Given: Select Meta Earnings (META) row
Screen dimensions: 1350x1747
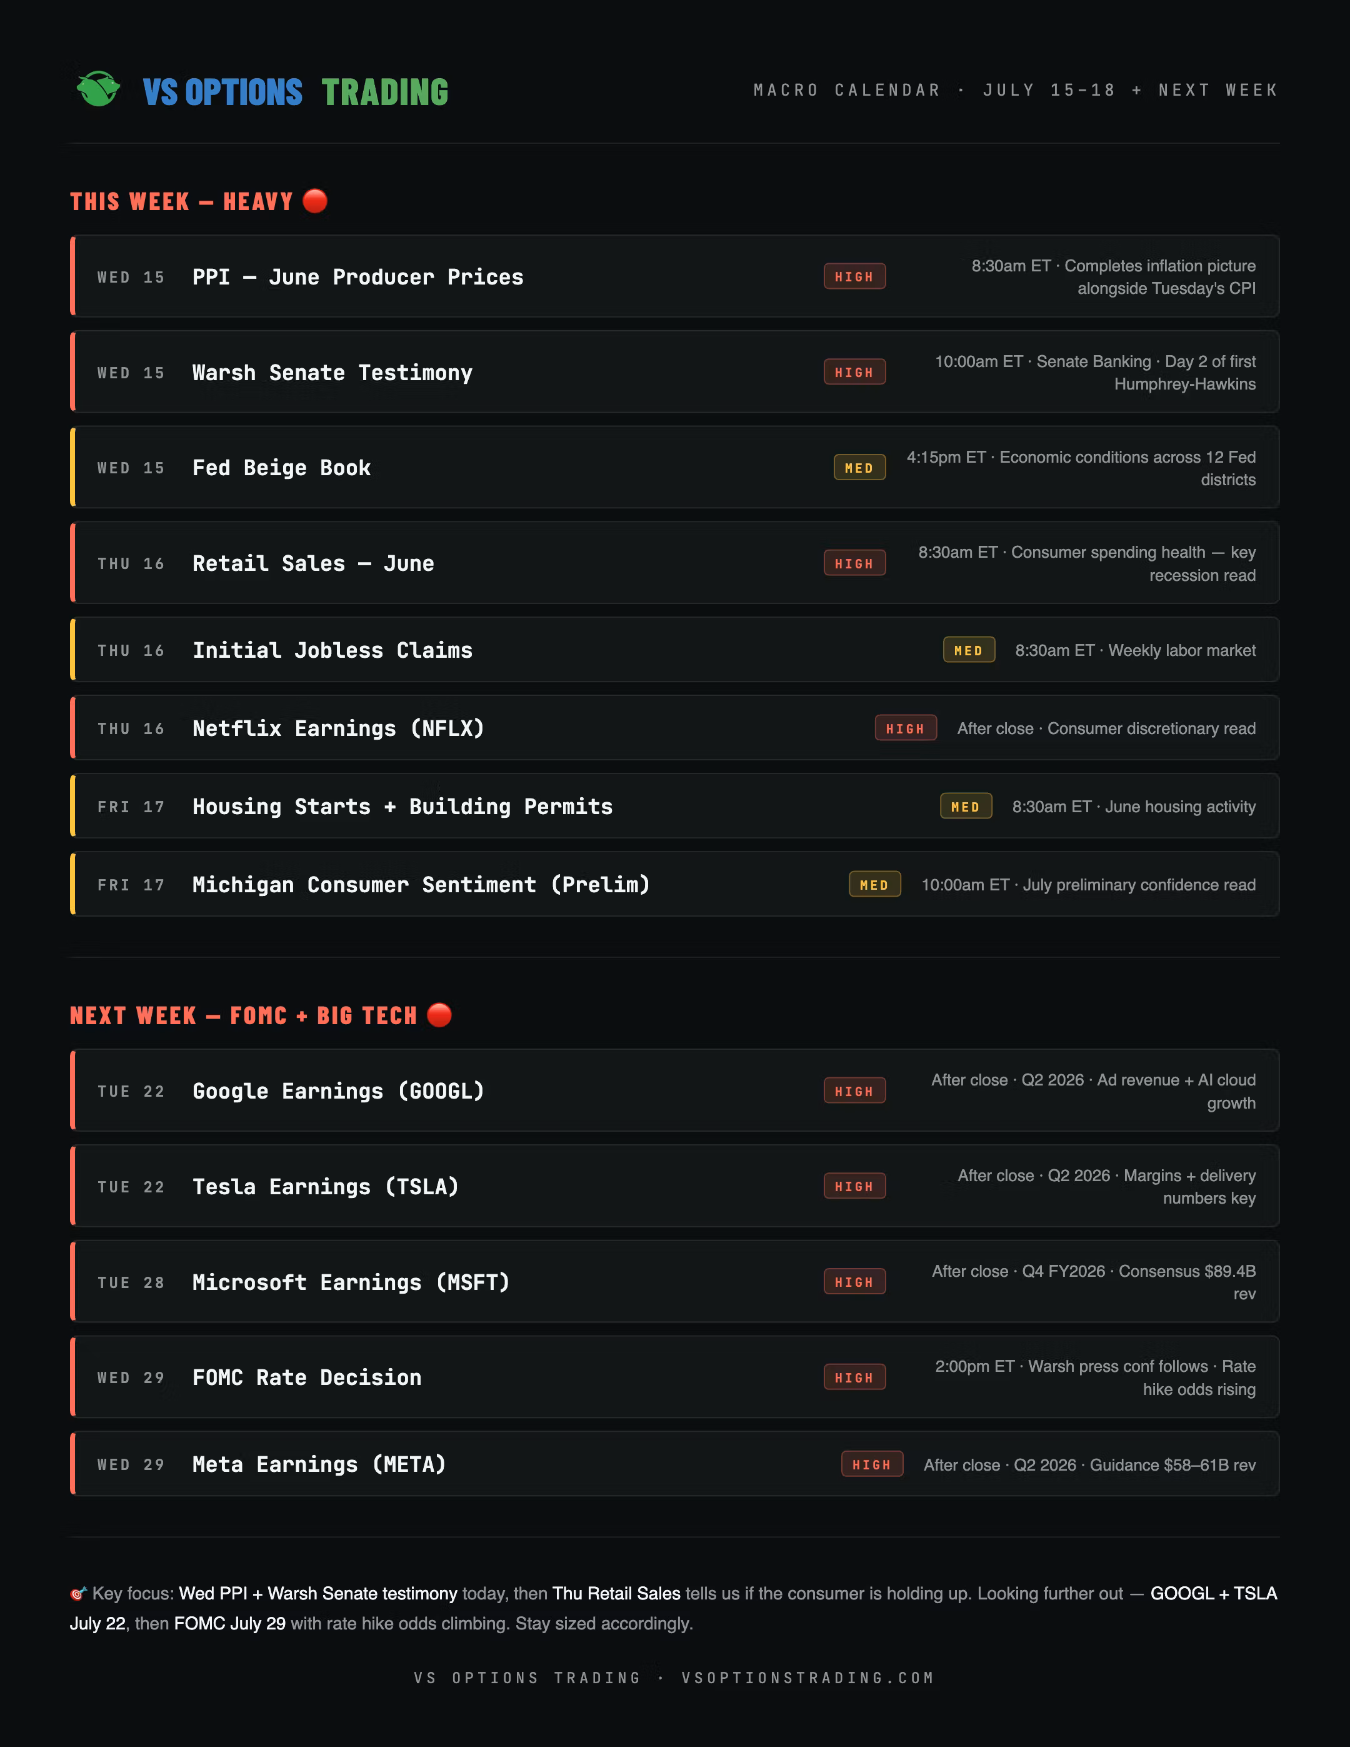Looking at the screenshot, I should (674, 1464).
